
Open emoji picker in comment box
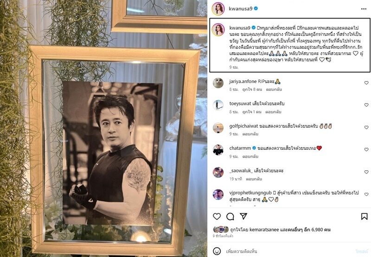click(x=217, y=251)
